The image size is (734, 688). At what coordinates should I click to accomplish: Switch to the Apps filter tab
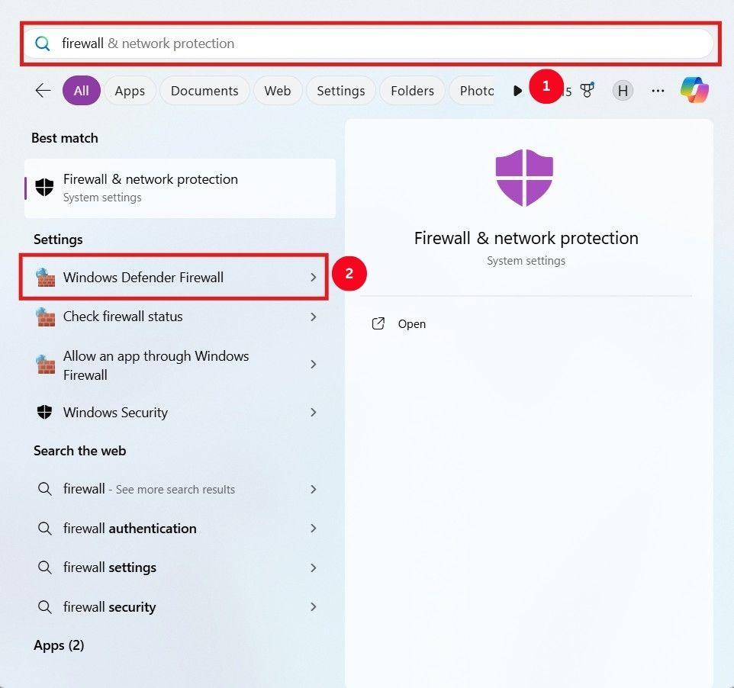tap(130, 90)
